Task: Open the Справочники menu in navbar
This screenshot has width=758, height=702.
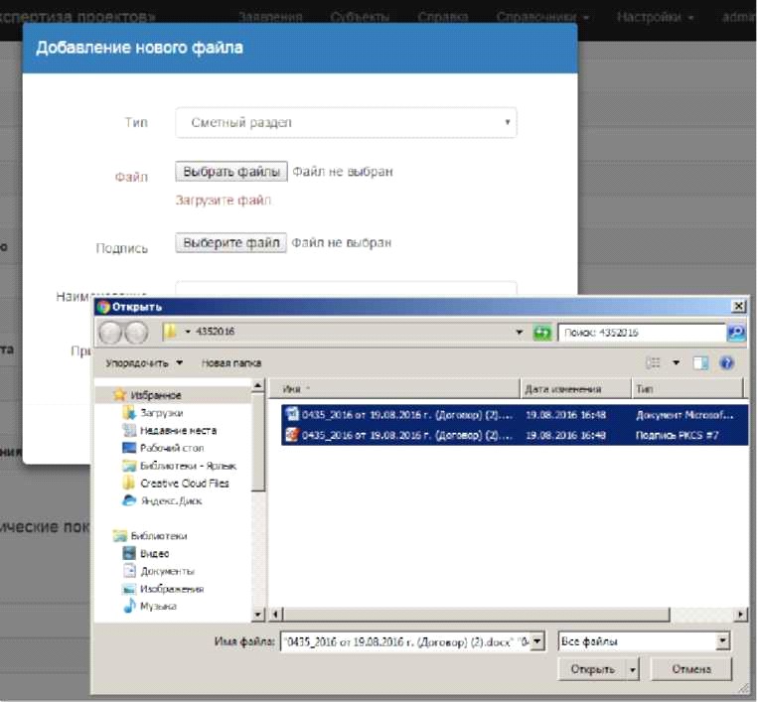Action: (541, 17)
